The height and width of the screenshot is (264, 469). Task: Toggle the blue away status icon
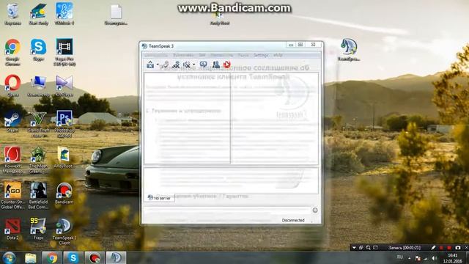pos(204,65)
